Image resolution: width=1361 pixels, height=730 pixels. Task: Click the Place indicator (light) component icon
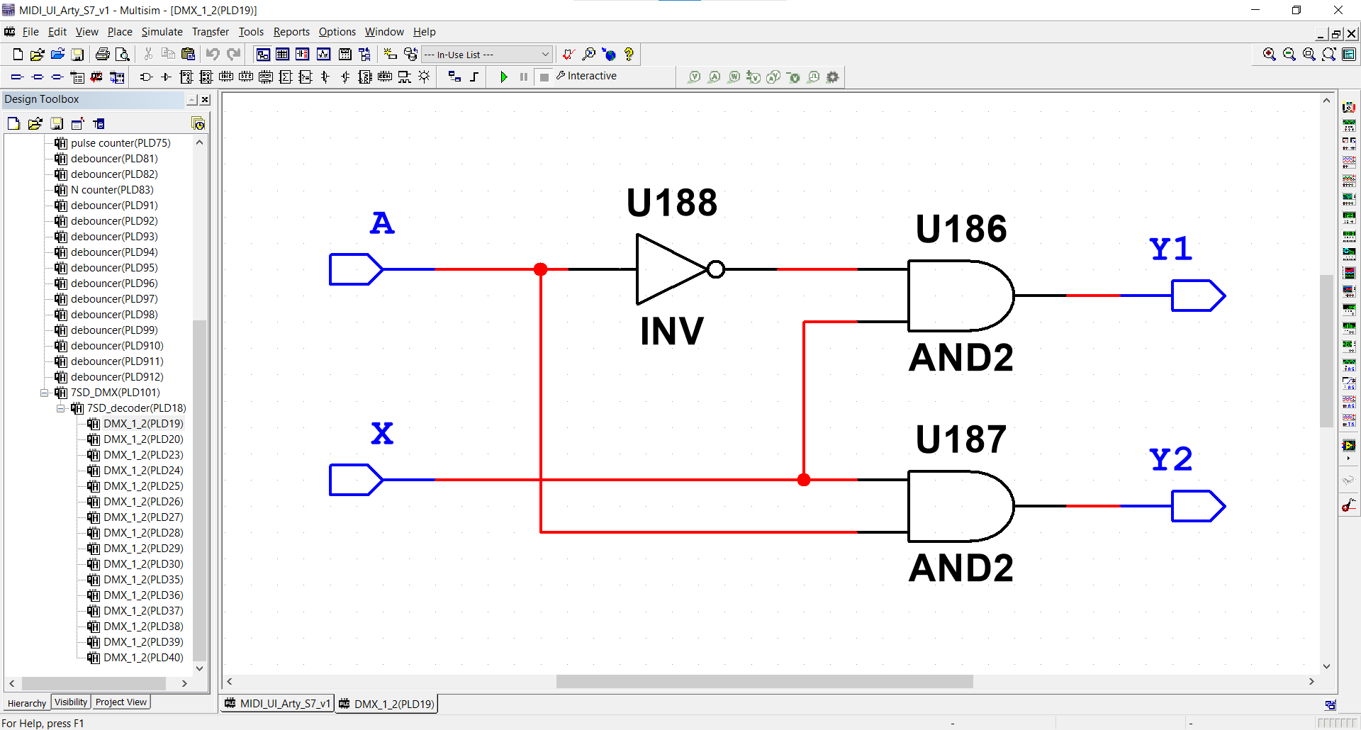click(x=424, y=77)
